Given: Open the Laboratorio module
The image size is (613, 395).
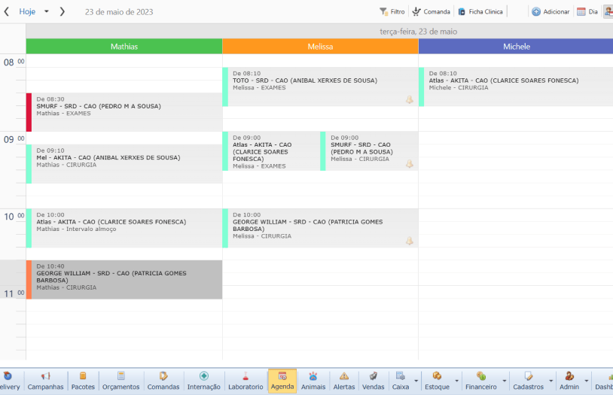Looking at the screenshot, I should [246, 381].
